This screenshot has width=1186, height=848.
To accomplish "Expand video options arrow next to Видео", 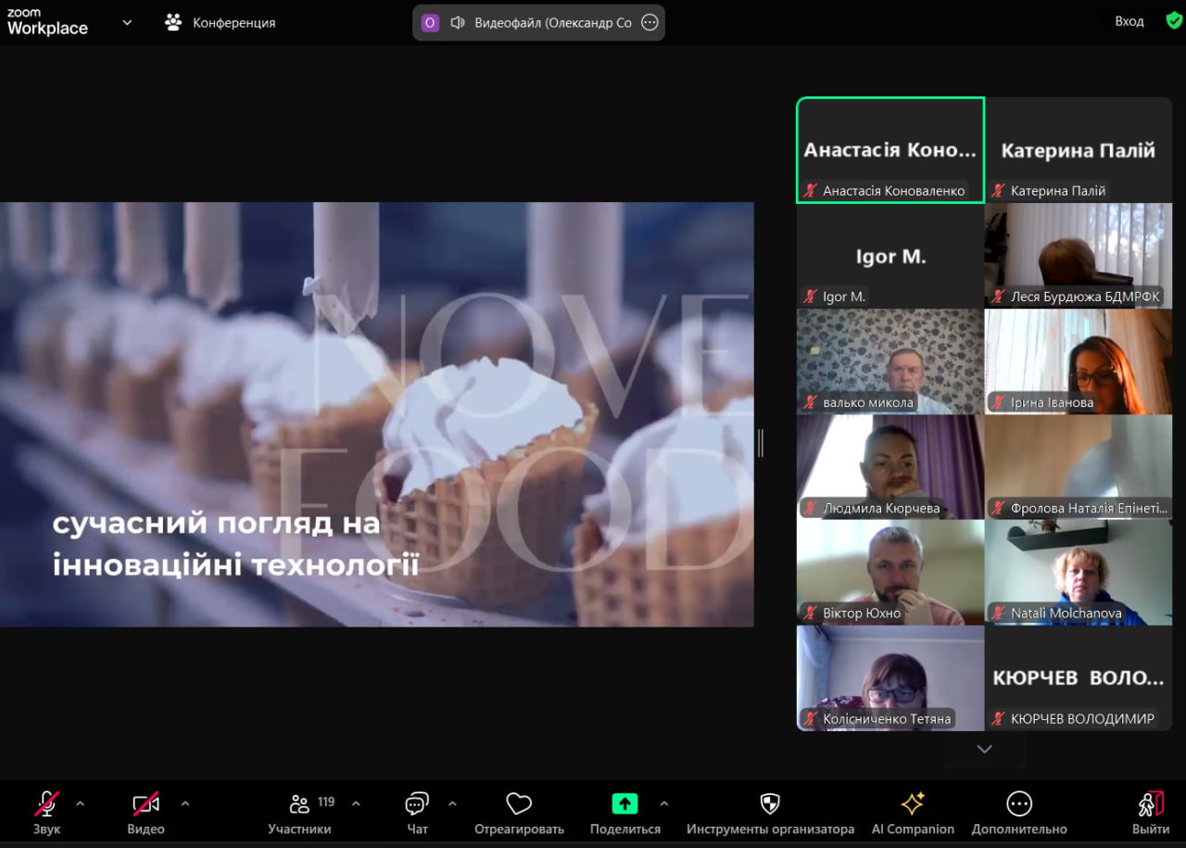I will click(184, 804).
